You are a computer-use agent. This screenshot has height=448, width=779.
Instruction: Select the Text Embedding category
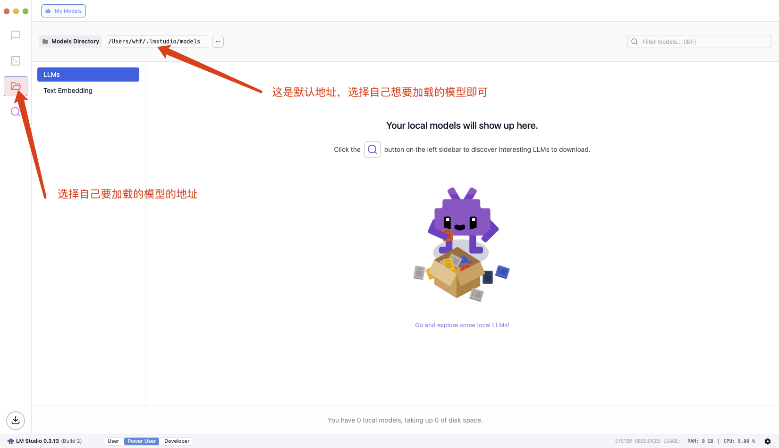tap(88, 91)
